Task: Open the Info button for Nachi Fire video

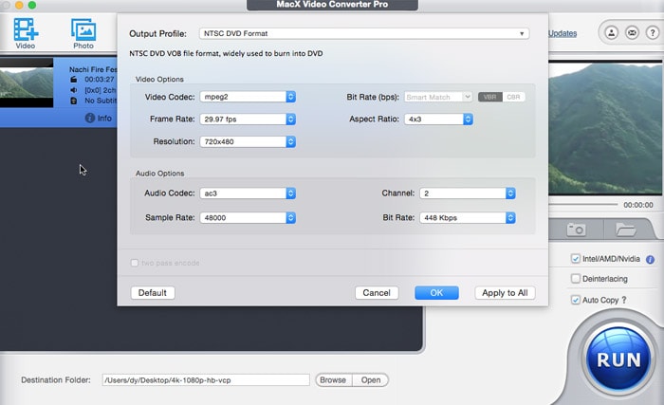Action: 99,119
